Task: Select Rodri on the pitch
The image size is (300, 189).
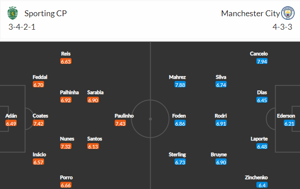Action: [x=221, y=116]
